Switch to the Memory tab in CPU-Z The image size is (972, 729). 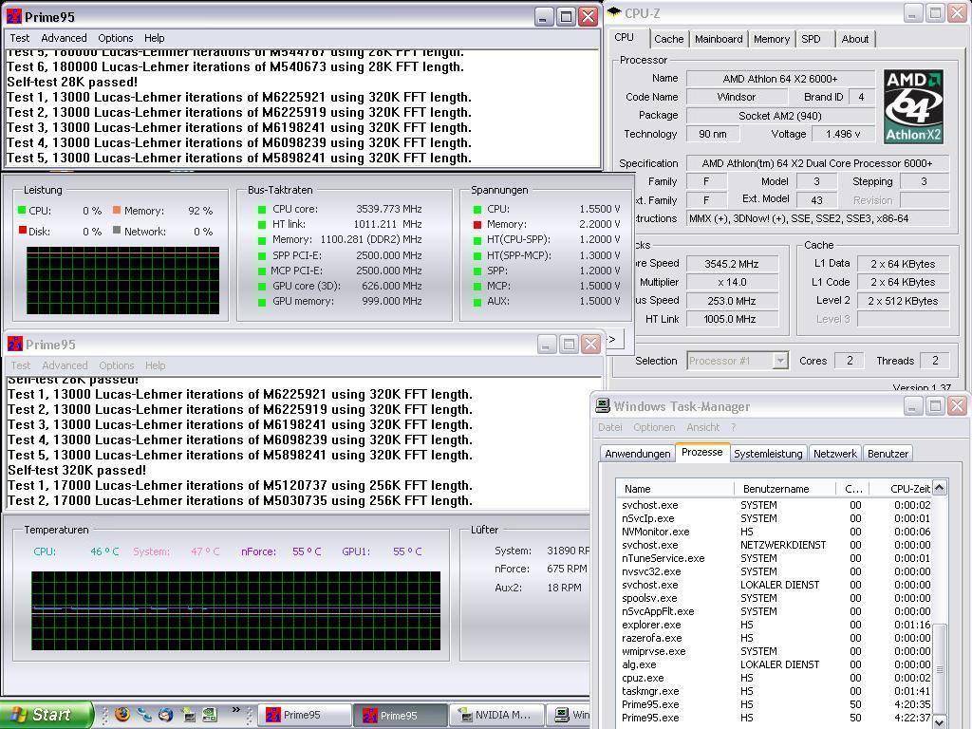click(772, 39)
